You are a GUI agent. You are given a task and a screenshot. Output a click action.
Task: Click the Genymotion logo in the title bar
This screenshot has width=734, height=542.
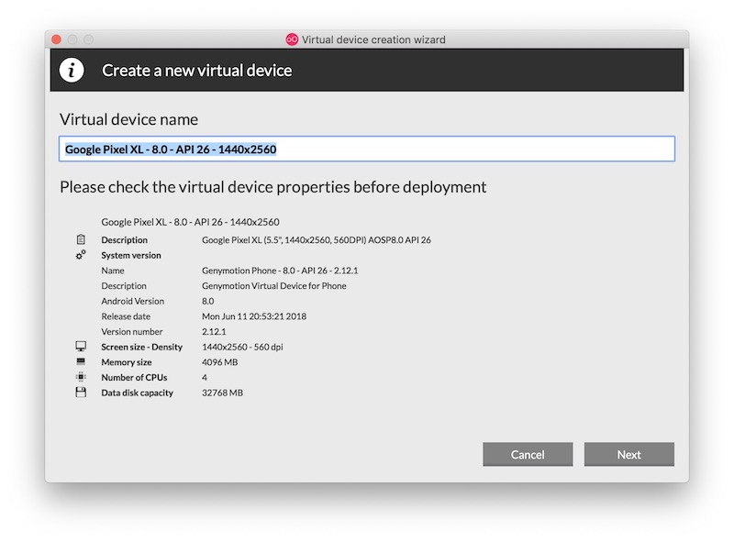(x=292, y=39)
